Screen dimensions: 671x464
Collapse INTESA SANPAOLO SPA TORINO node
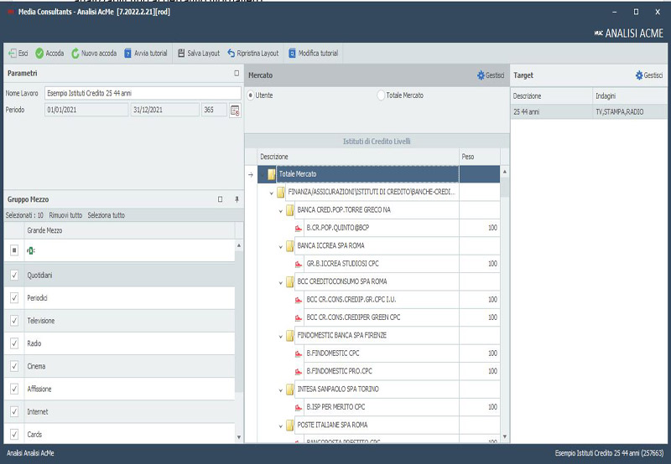pyautogui.click(x=280, y=389)
